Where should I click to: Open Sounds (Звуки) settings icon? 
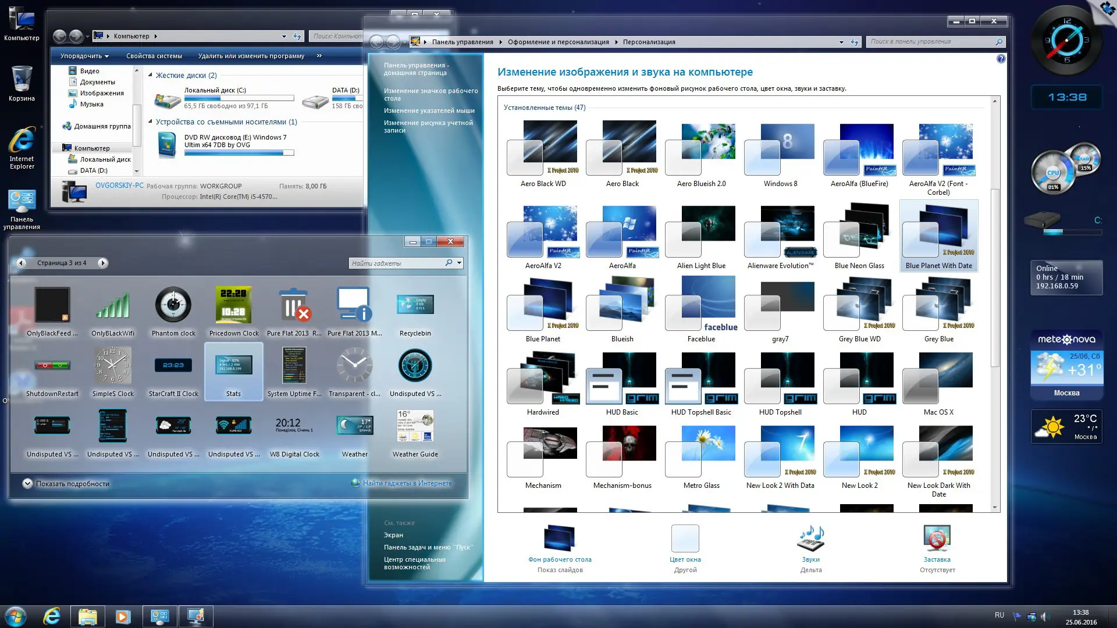point(810,538)
